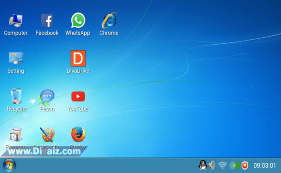Launch the DivaDrive app icon
The width and height of the screenshot is (281, 173).
pyautogui.click(x=78, y=58)
